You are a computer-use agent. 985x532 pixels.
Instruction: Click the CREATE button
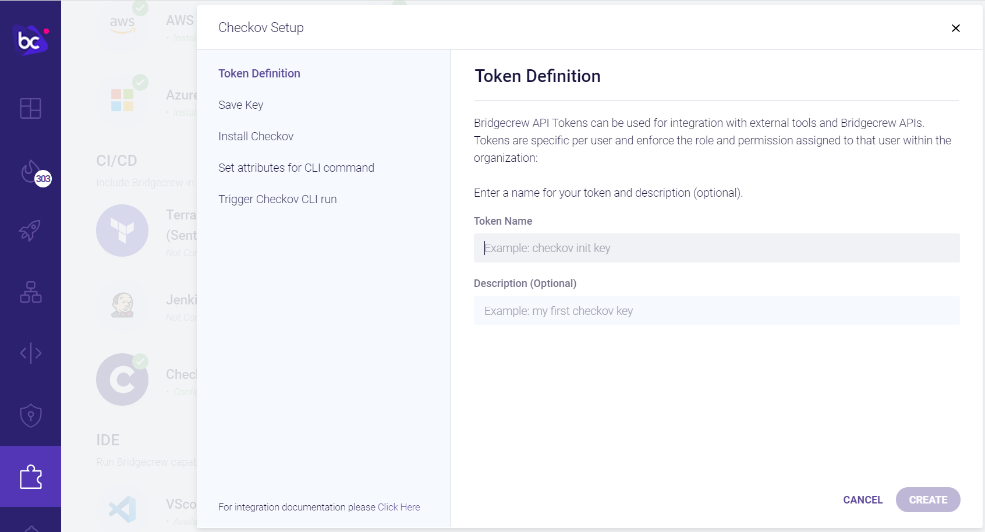click(x=927, y=500)
